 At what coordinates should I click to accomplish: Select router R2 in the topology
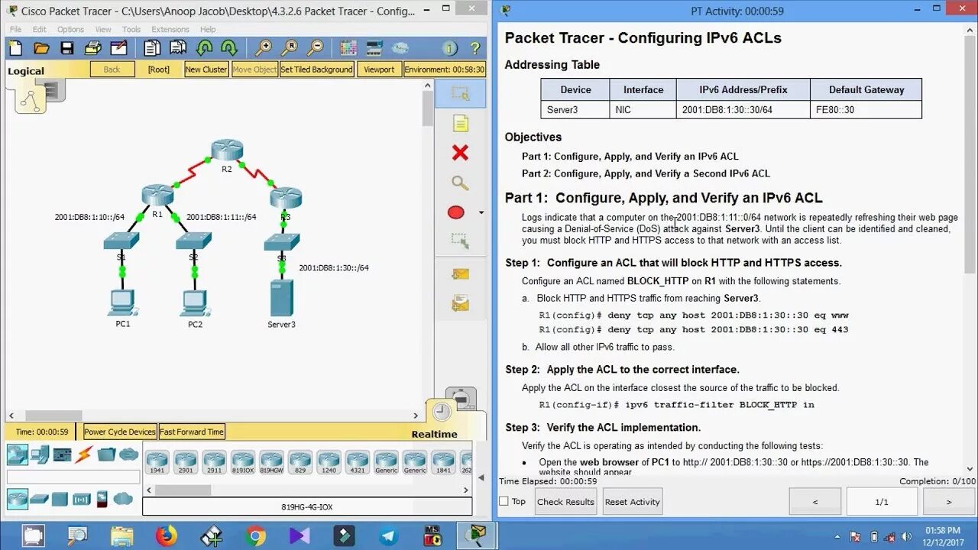pyautogui.click(x=227, y=151)
